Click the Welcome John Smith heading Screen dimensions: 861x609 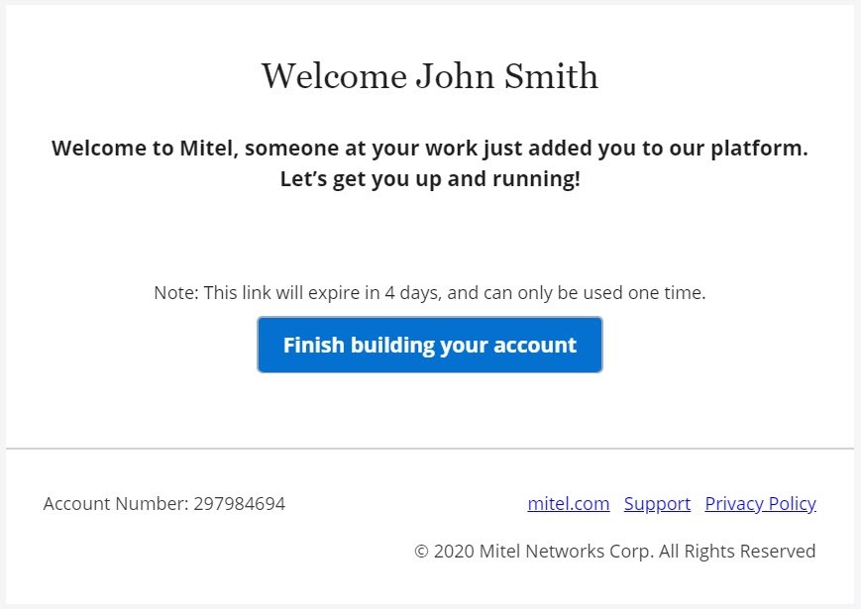point(429,76)
